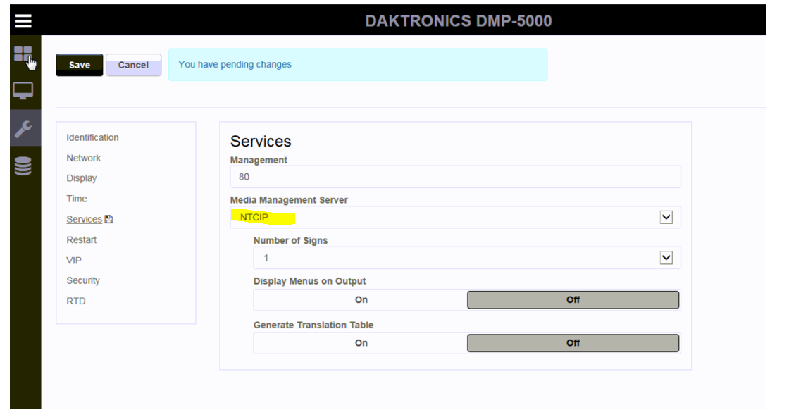
Task: Click the floppy disk icon beside Services
Action: pyautogui.click(x=109, y=220)
